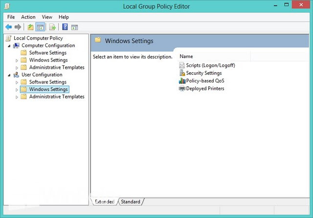This screenshot has height=218, width=313.
Task: Open the Action menu
Action: pyautogui.click(x=28, y=17)
